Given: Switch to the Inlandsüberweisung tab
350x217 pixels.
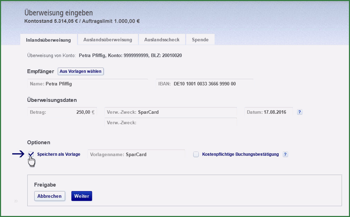Looking at the screenshot, I should pos(48,40).
